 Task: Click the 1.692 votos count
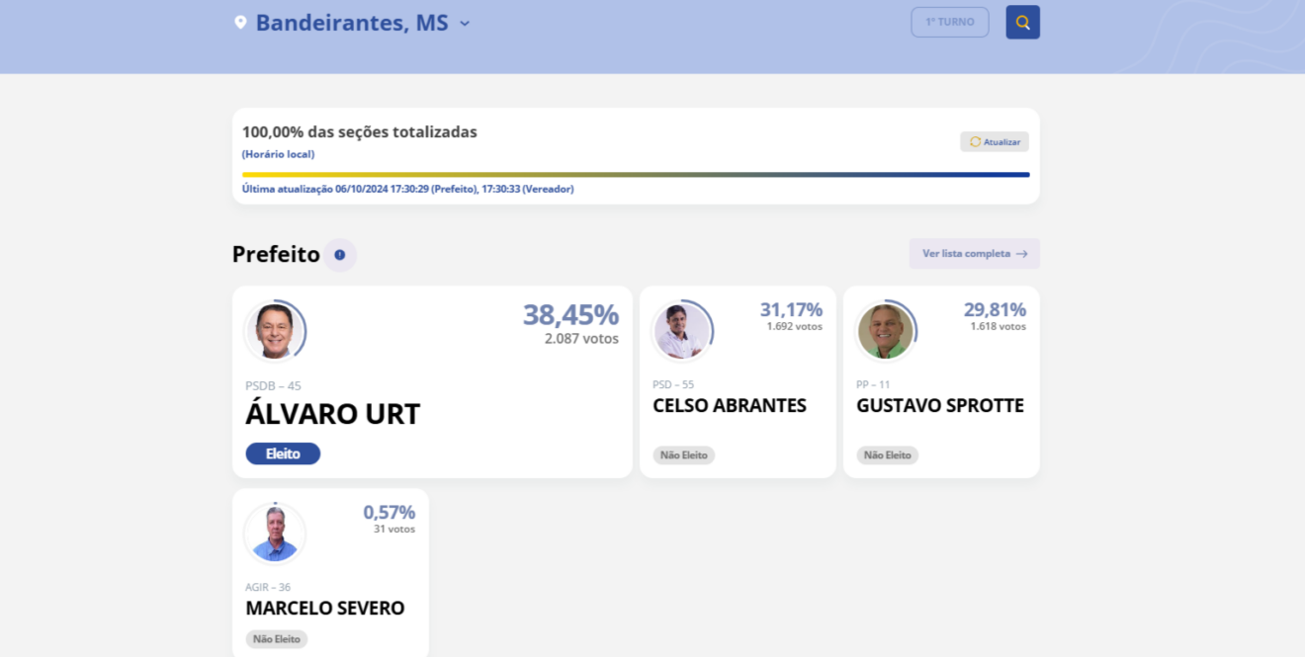pyautogui.click(x=795, y=326)
